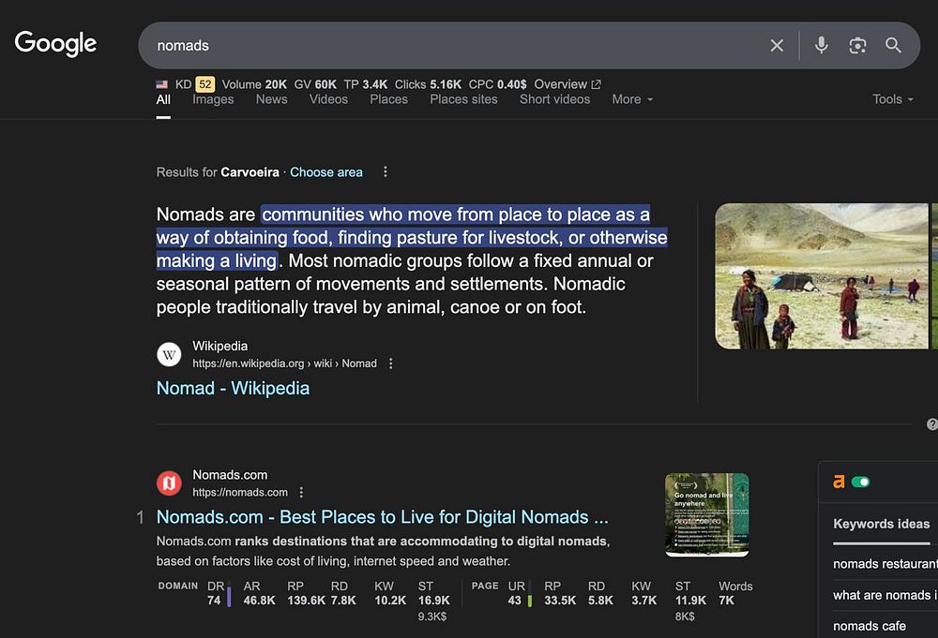Click the domain RP 139.6K value
The image size is (938, 638).
click(307, 593)
